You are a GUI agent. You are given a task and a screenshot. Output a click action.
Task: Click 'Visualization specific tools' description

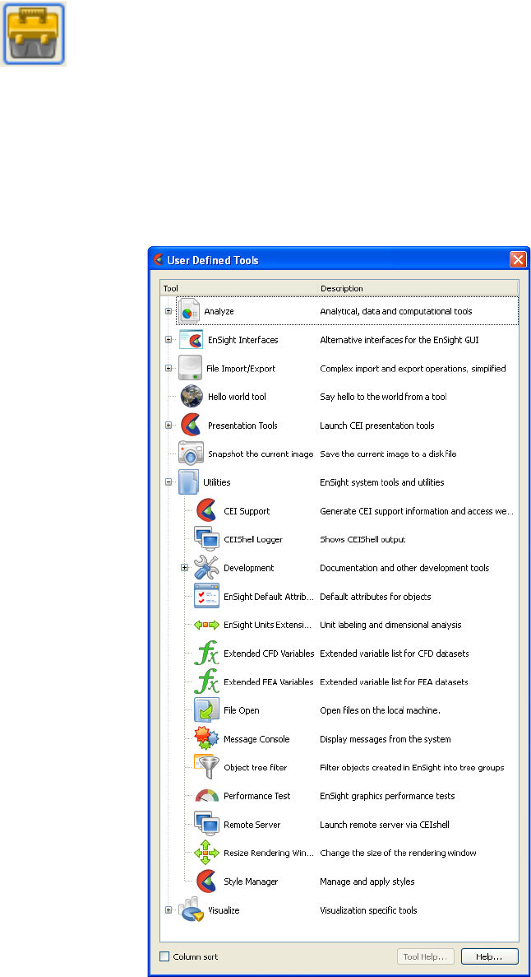tap(368, 910)
